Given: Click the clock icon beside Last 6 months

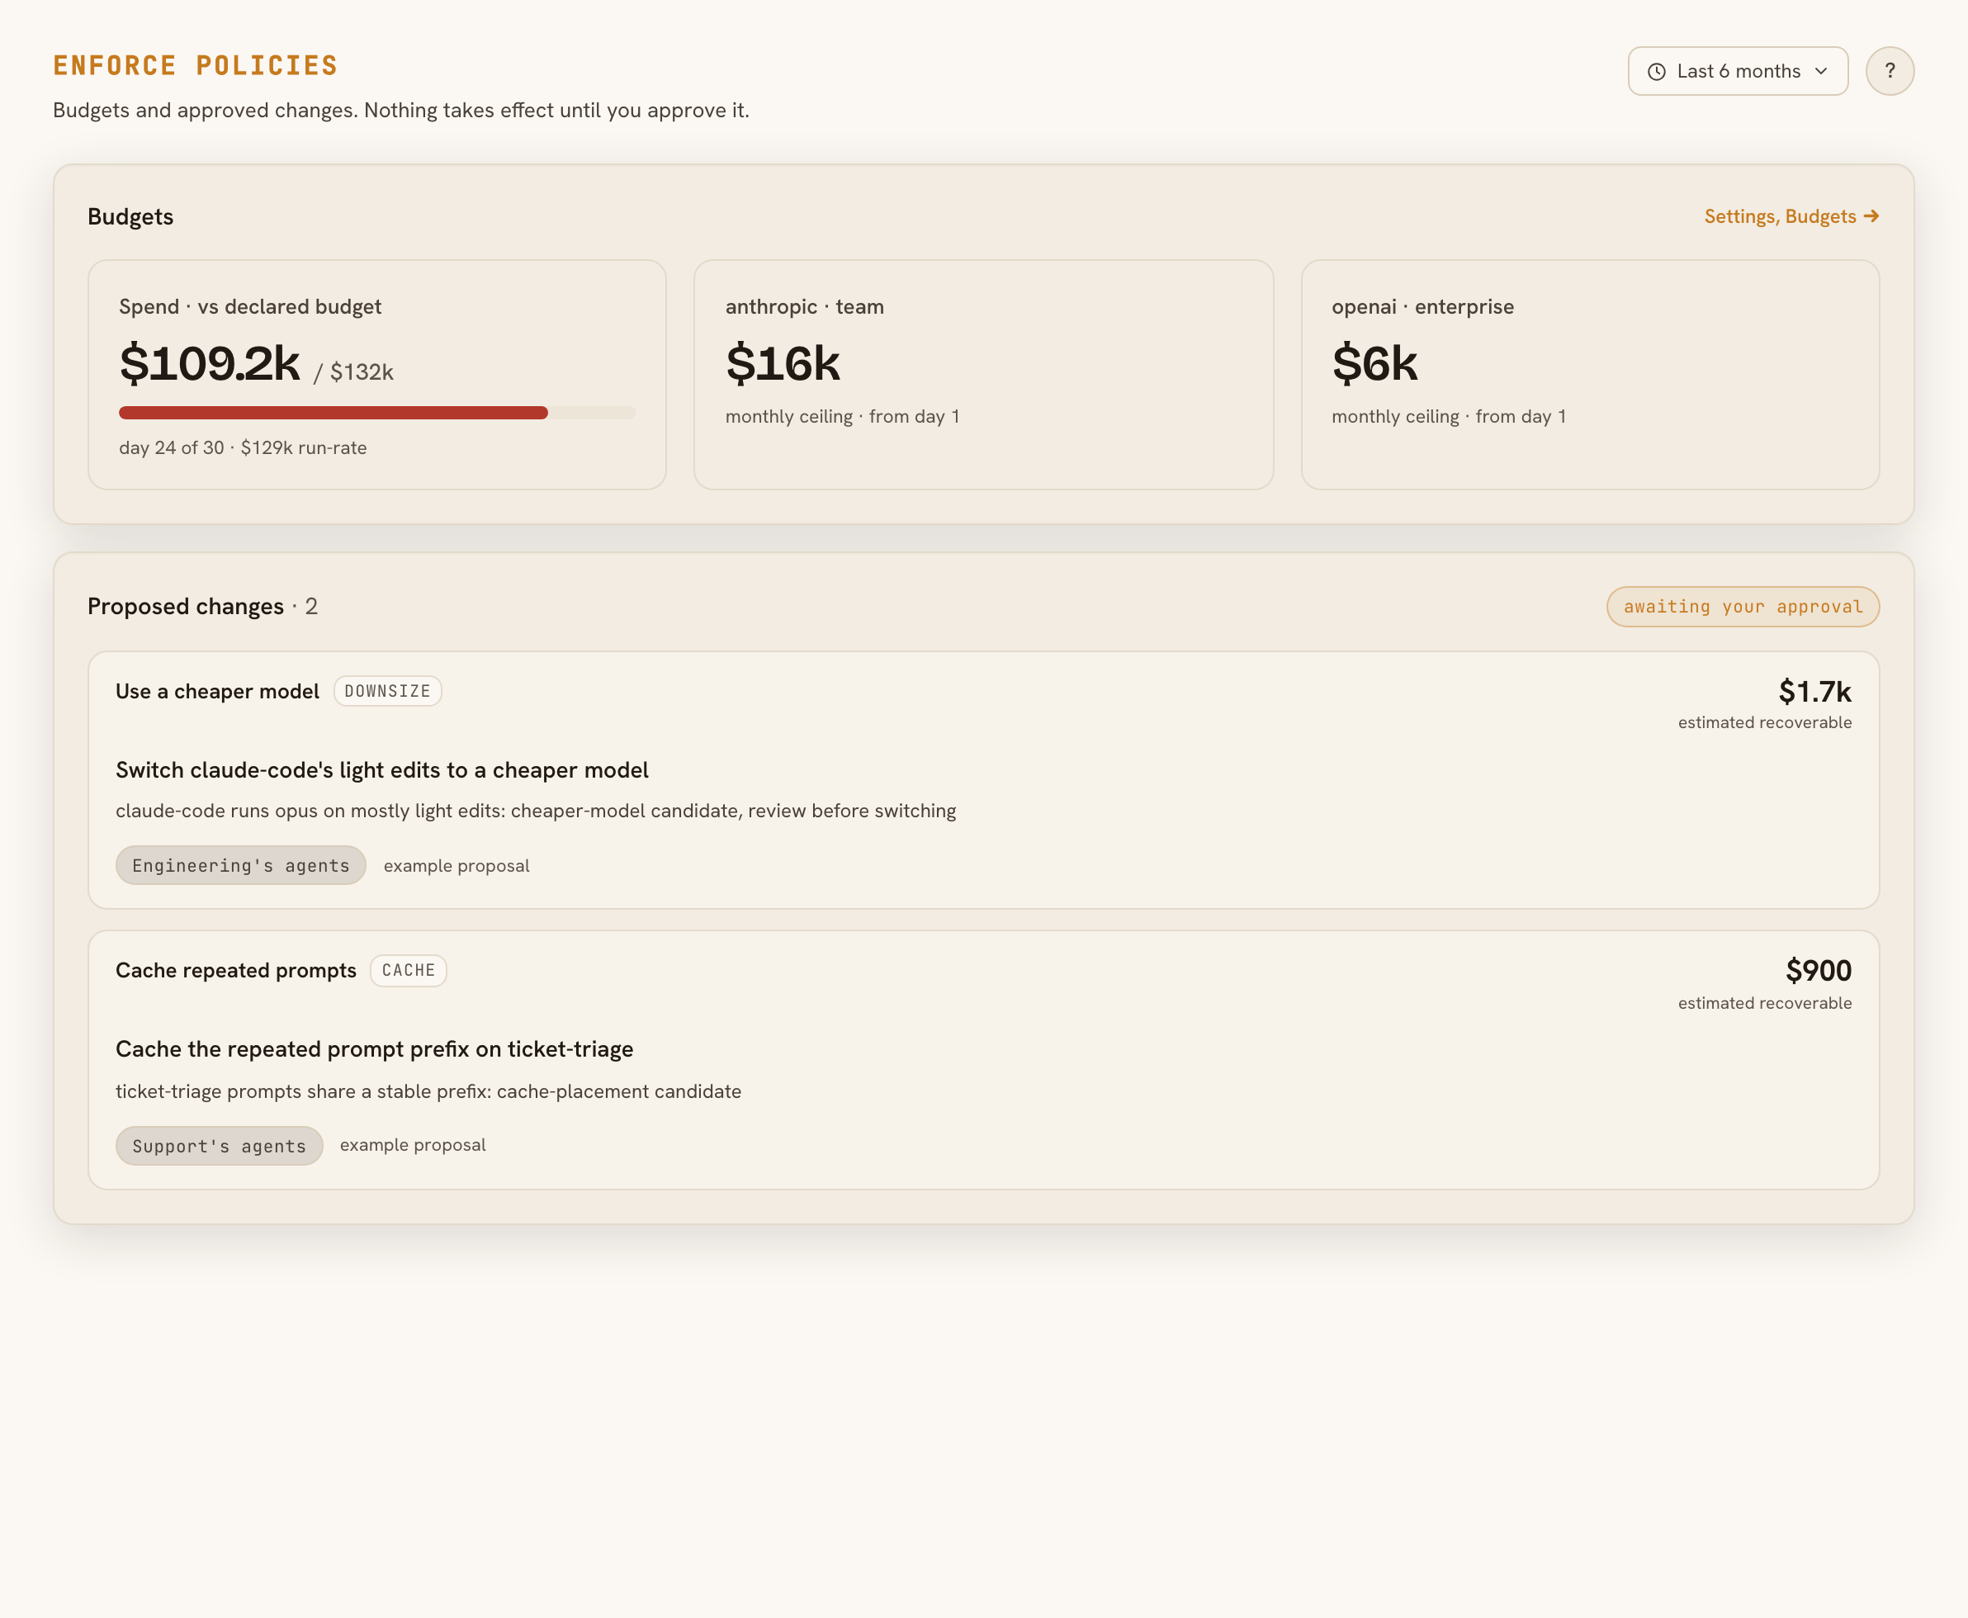Looking at the screenshot, I should tap(1657, 72).
